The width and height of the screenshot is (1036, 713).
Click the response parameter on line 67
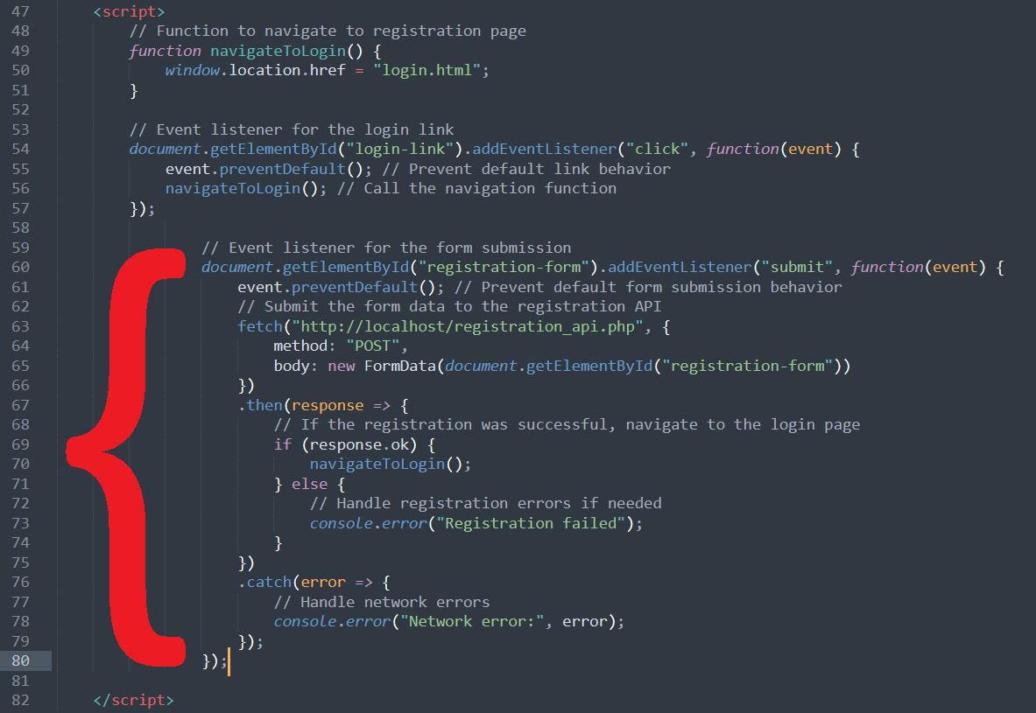click(328, 405)
